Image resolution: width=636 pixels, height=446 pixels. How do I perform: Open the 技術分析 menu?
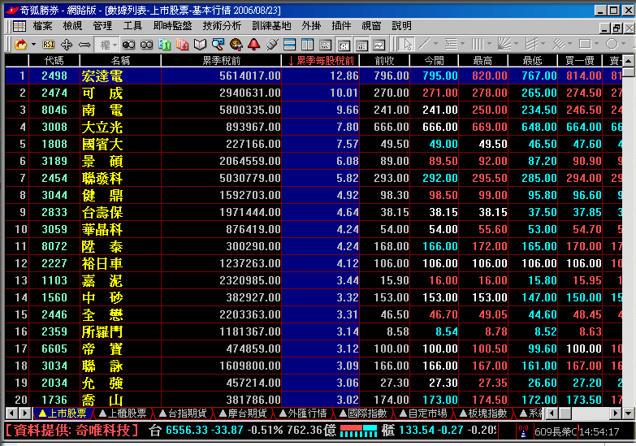click(222, 26)
